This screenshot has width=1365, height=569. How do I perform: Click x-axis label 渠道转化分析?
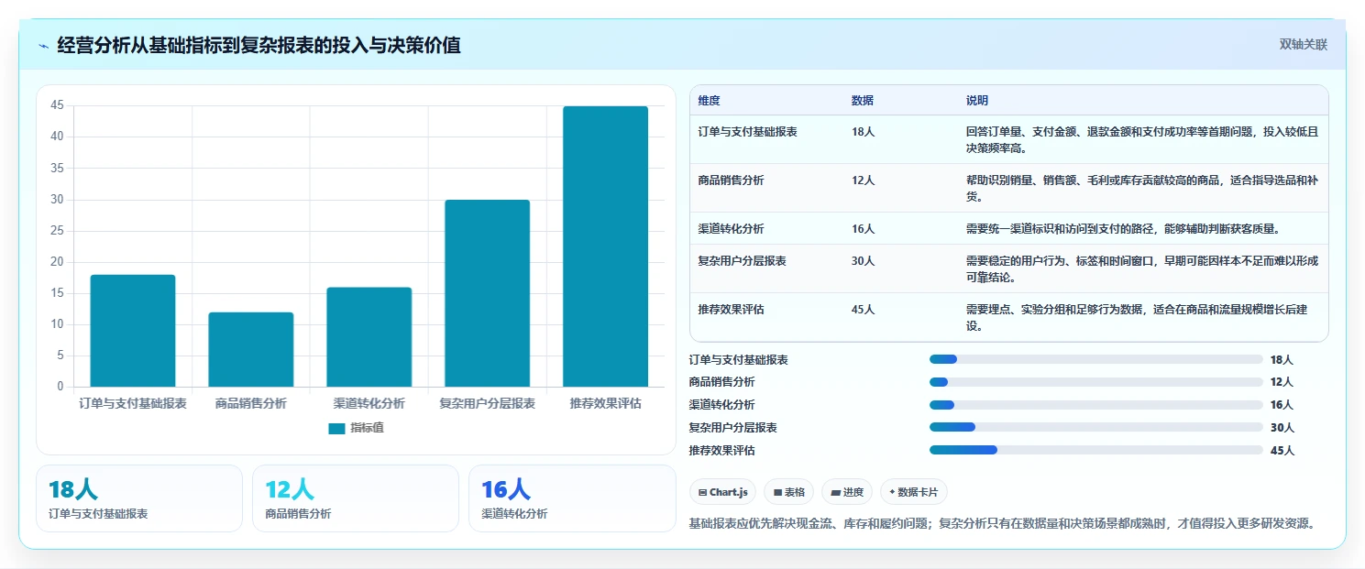click(369, 403)
